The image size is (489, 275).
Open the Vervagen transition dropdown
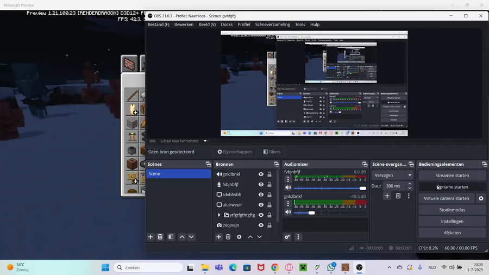392,175
